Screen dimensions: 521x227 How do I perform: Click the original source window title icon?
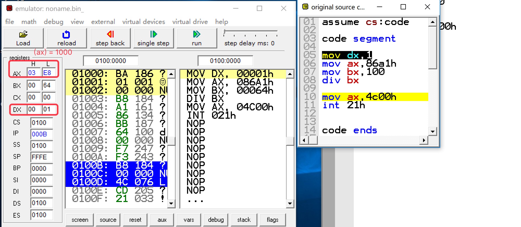(x=305, y=7)
